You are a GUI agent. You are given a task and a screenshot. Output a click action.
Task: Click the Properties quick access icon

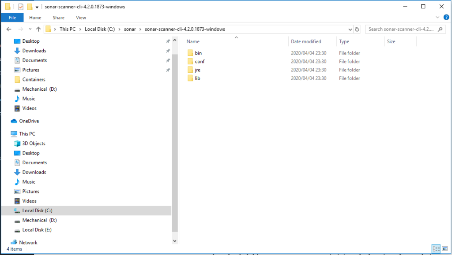tap(21, 7)
